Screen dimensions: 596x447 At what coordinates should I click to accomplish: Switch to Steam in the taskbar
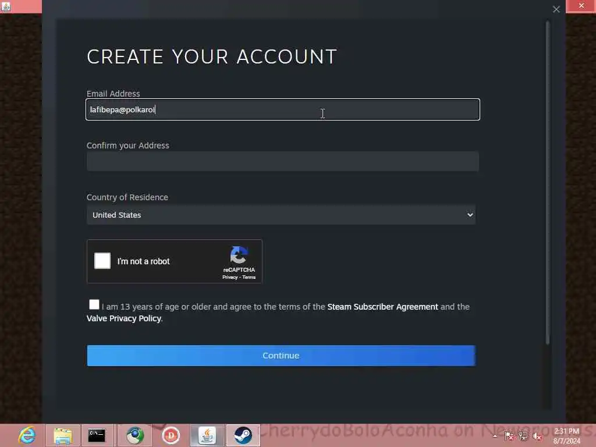tap(243, 435)
